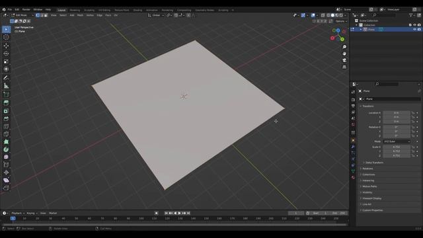Select the Annotate pencil tool

(6, 78)
